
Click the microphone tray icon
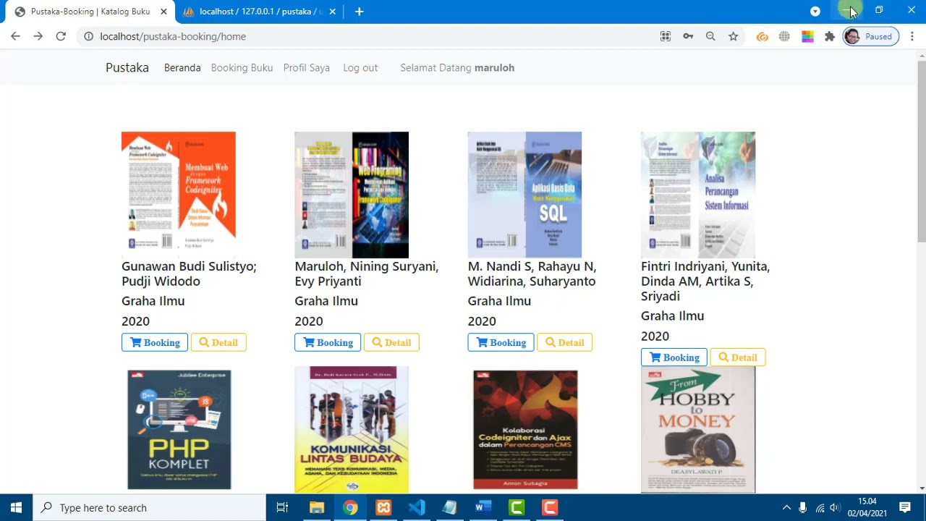(x=802, y=507)
